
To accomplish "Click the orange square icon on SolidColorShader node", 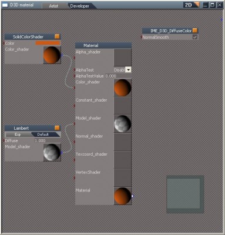I will 57,36.
